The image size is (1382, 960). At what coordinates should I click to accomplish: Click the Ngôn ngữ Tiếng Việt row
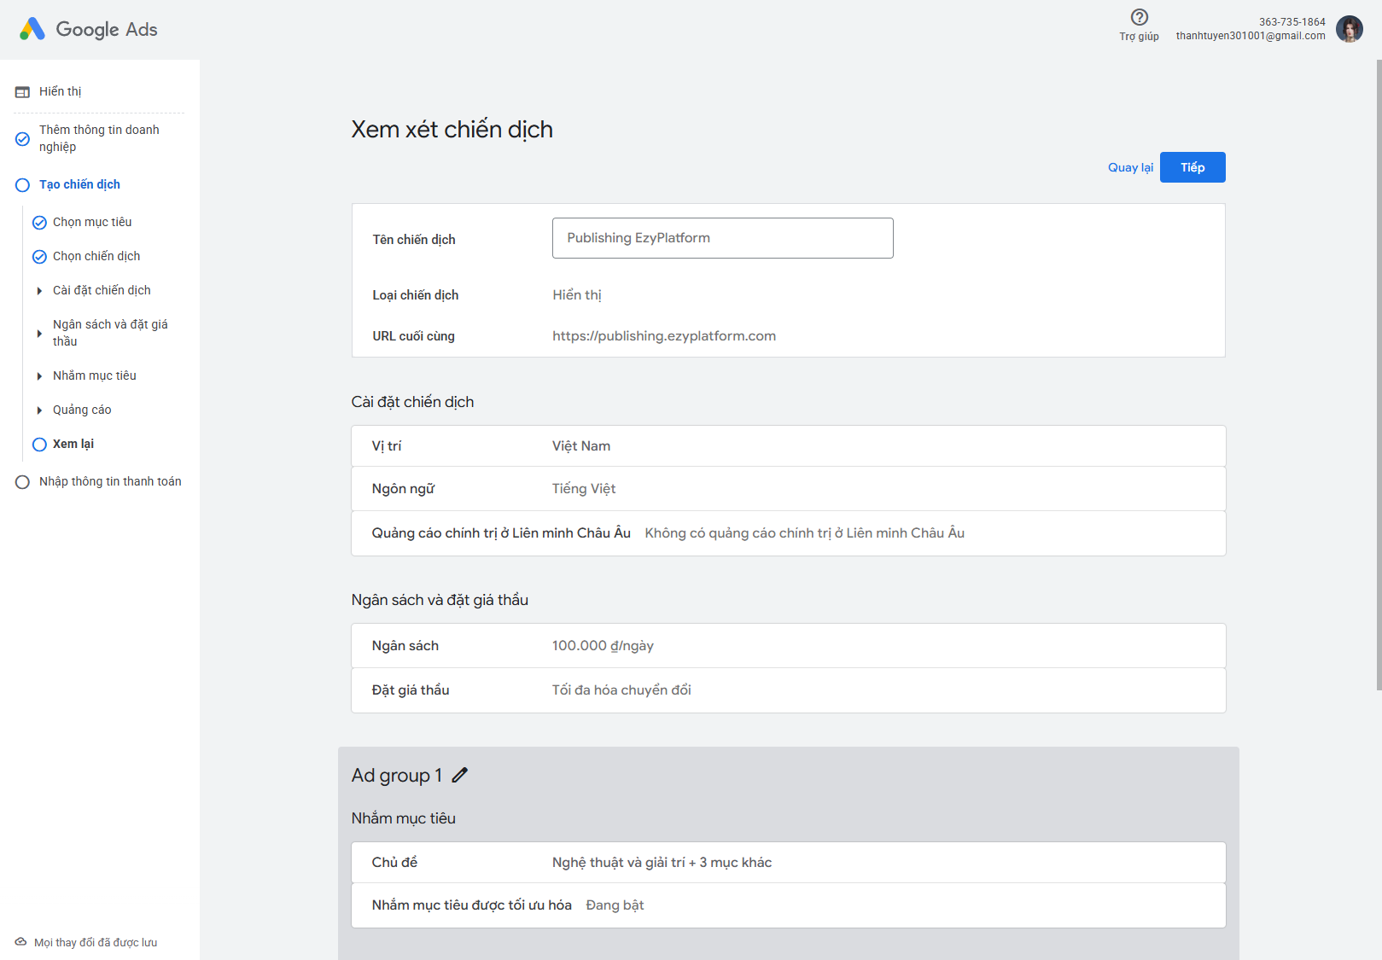789,489
